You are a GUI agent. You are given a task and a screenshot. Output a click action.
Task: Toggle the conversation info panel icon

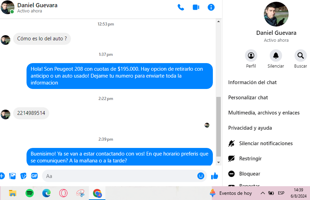pyautogui.click(x=211, y=8)
